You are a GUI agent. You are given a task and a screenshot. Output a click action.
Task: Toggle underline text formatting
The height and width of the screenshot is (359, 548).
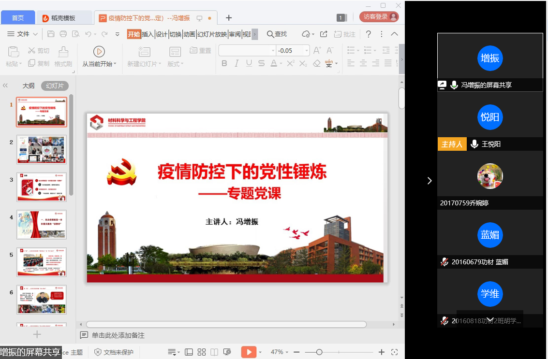(249, 63)
